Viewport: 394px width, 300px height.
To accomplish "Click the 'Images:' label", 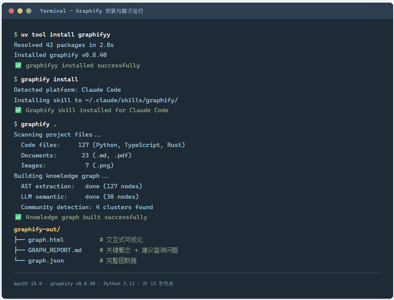I will click(x=33, y=166).
